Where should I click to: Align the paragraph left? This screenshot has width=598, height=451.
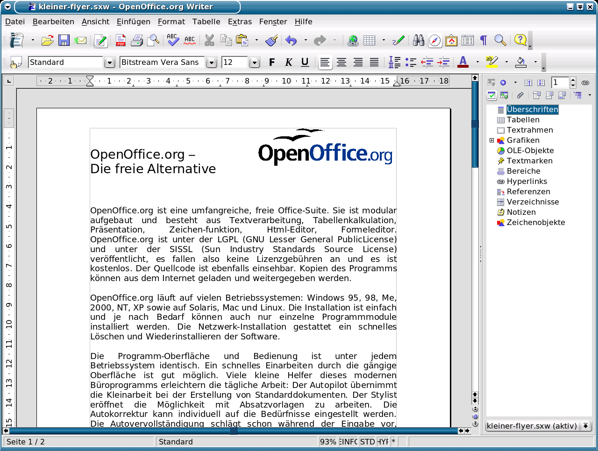[x=325, y=63]
